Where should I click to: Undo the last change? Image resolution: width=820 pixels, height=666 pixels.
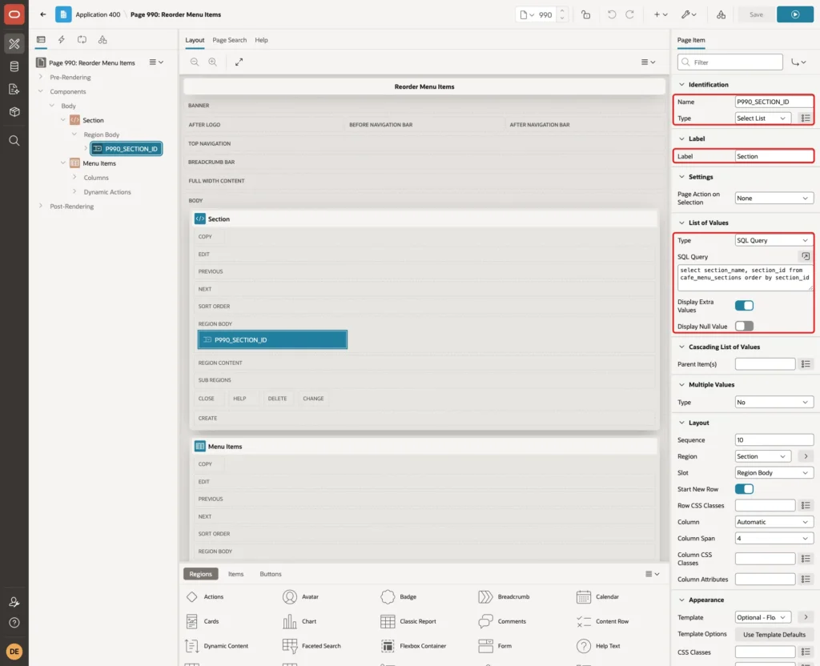tap(611, 14)
